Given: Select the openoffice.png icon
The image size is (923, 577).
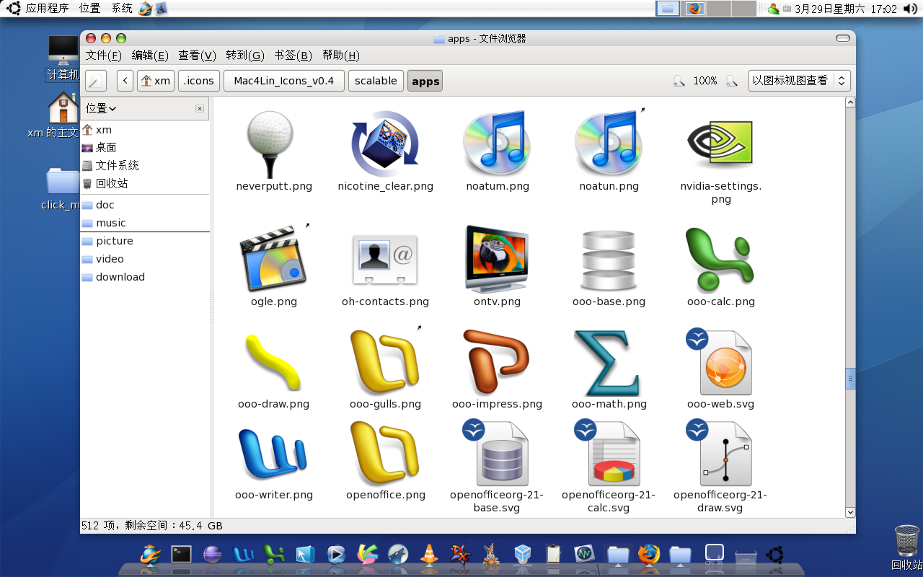Looking at the screenshot, I should pos(385,454).
